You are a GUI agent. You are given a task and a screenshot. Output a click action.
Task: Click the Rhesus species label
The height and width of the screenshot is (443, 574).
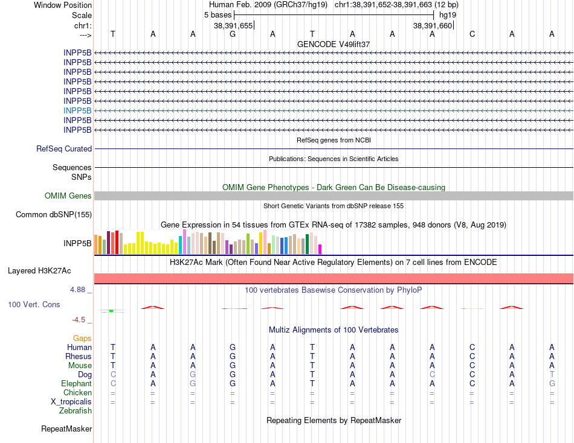pyautogui.click(x=79, y=356)
